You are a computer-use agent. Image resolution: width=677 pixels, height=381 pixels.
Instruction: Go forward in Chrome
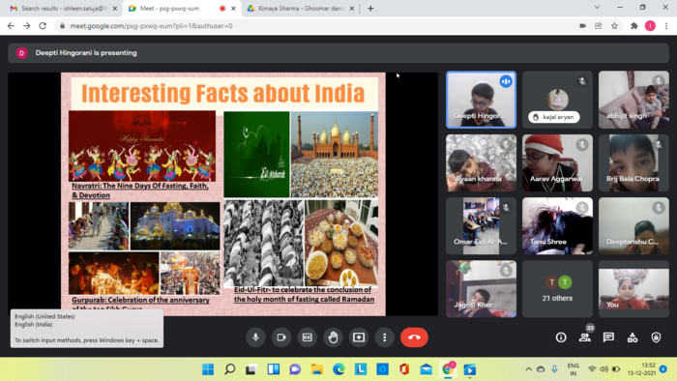click(x=27, y=26)
